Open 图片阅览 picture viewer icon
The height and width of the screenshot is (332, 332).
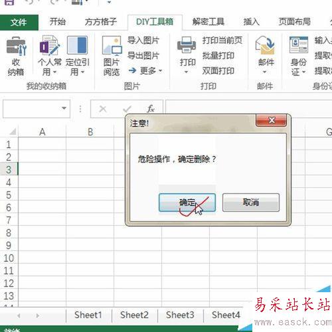[x=112, y=46]
